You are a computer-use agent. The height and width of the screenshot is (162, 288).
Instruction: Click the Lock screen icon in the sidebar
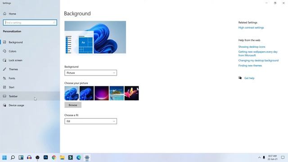(x=4, y=60)
